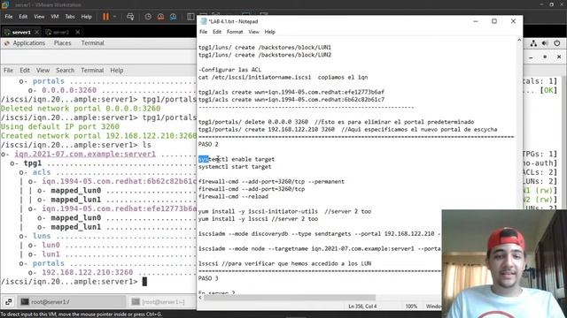Click the 'root@server1:/' taskbar window button
This screenshot has width=567, height=318.
pyautogui.click(x=73, y=301)
